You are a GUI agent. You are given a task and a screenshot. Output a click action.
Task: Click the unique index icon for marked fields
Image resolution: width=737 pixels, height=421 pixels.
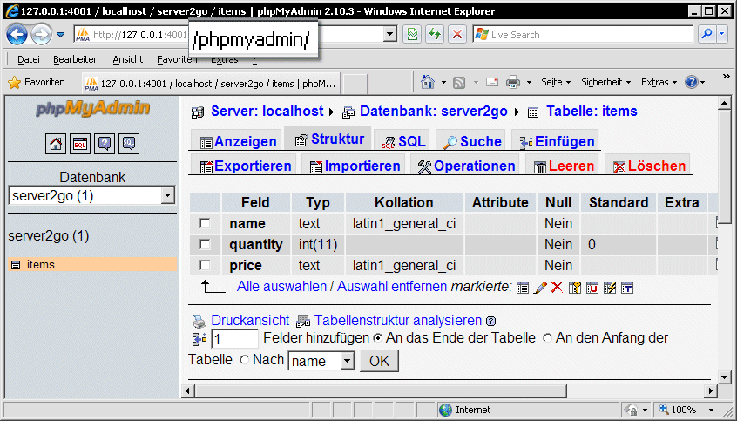(x=592, y=288)
